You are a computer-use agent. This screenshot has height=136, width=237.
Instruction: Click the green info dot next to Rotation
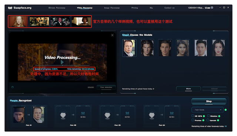point(219,116)
